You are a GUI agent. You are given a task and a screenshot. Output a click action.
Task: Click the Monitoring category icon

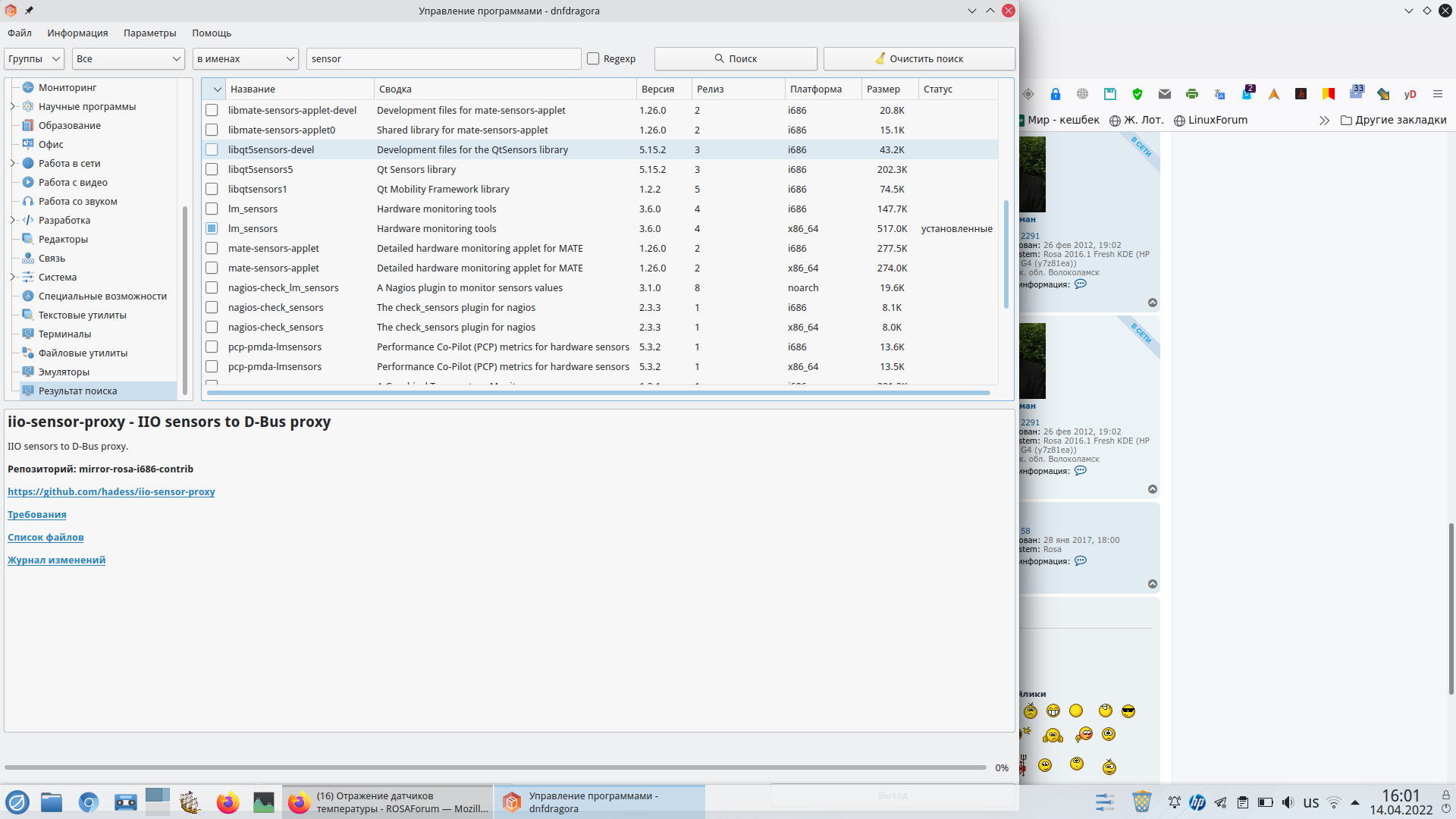pos(28,87)
